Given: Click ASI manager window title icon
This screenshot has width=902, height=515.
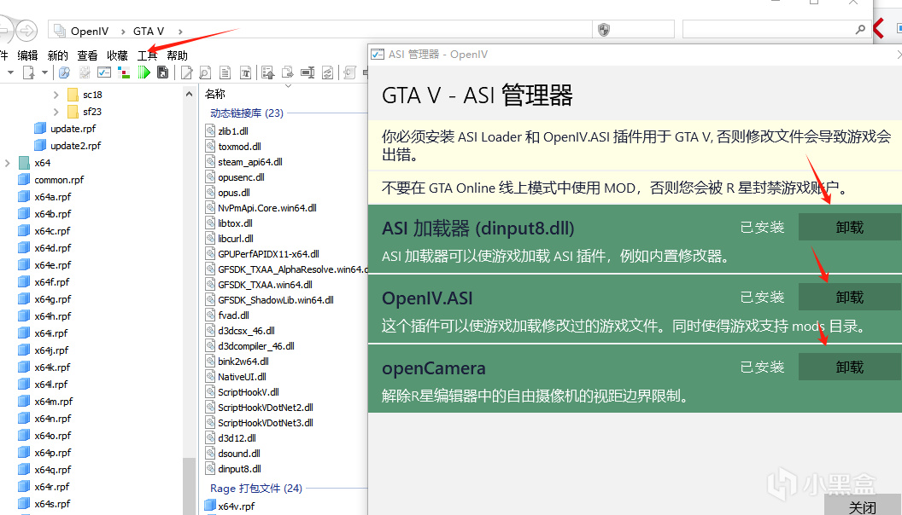Looking at the screenshot, I should [378, 55].
